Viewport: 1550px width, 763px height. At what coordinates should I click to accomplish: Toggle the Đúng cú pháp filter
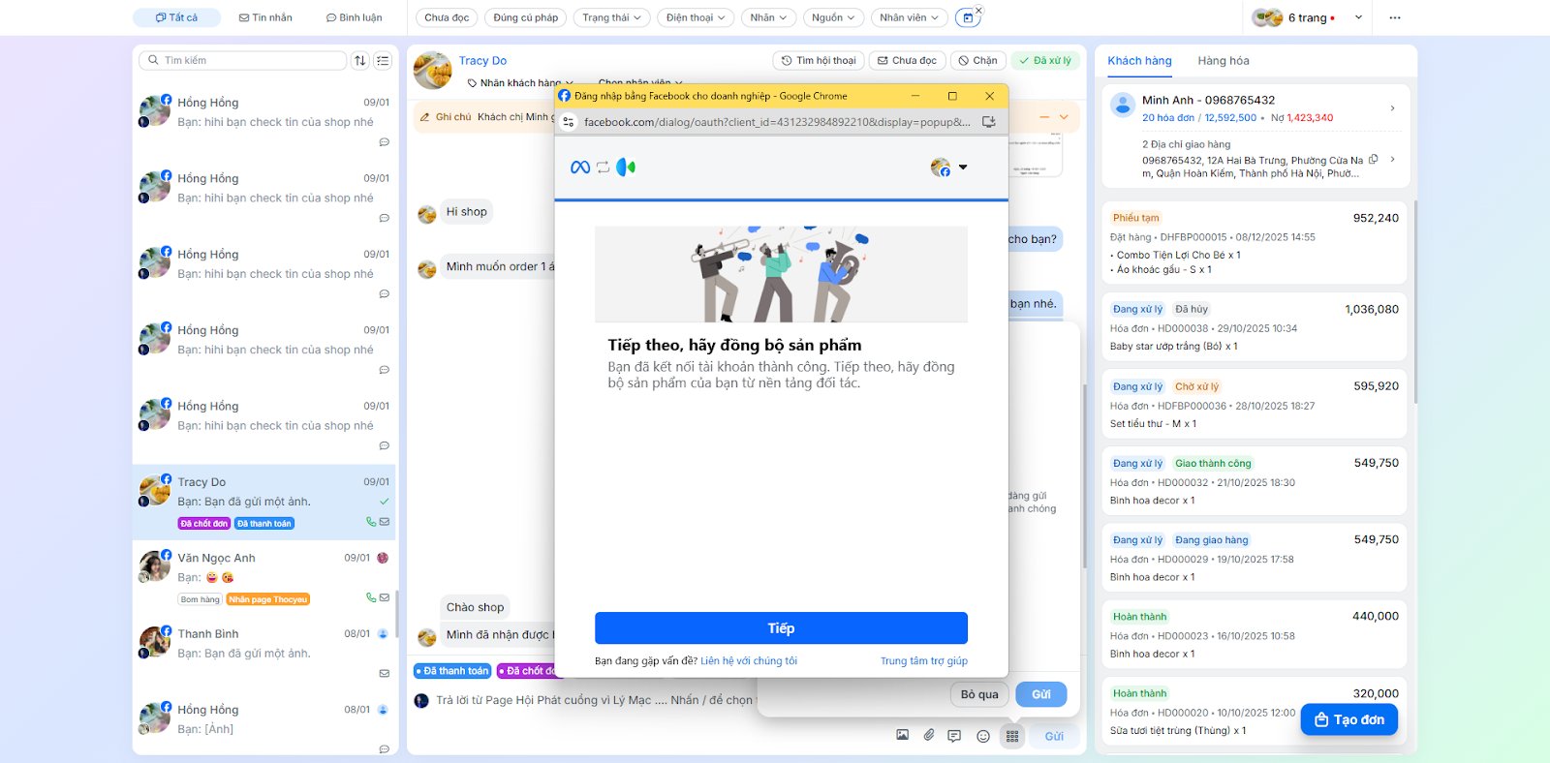click(525, 17)
